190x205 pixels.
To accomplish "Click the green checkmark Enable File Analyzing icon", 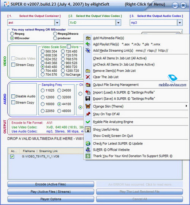I will pyautogui.click(x=88, y=122).
